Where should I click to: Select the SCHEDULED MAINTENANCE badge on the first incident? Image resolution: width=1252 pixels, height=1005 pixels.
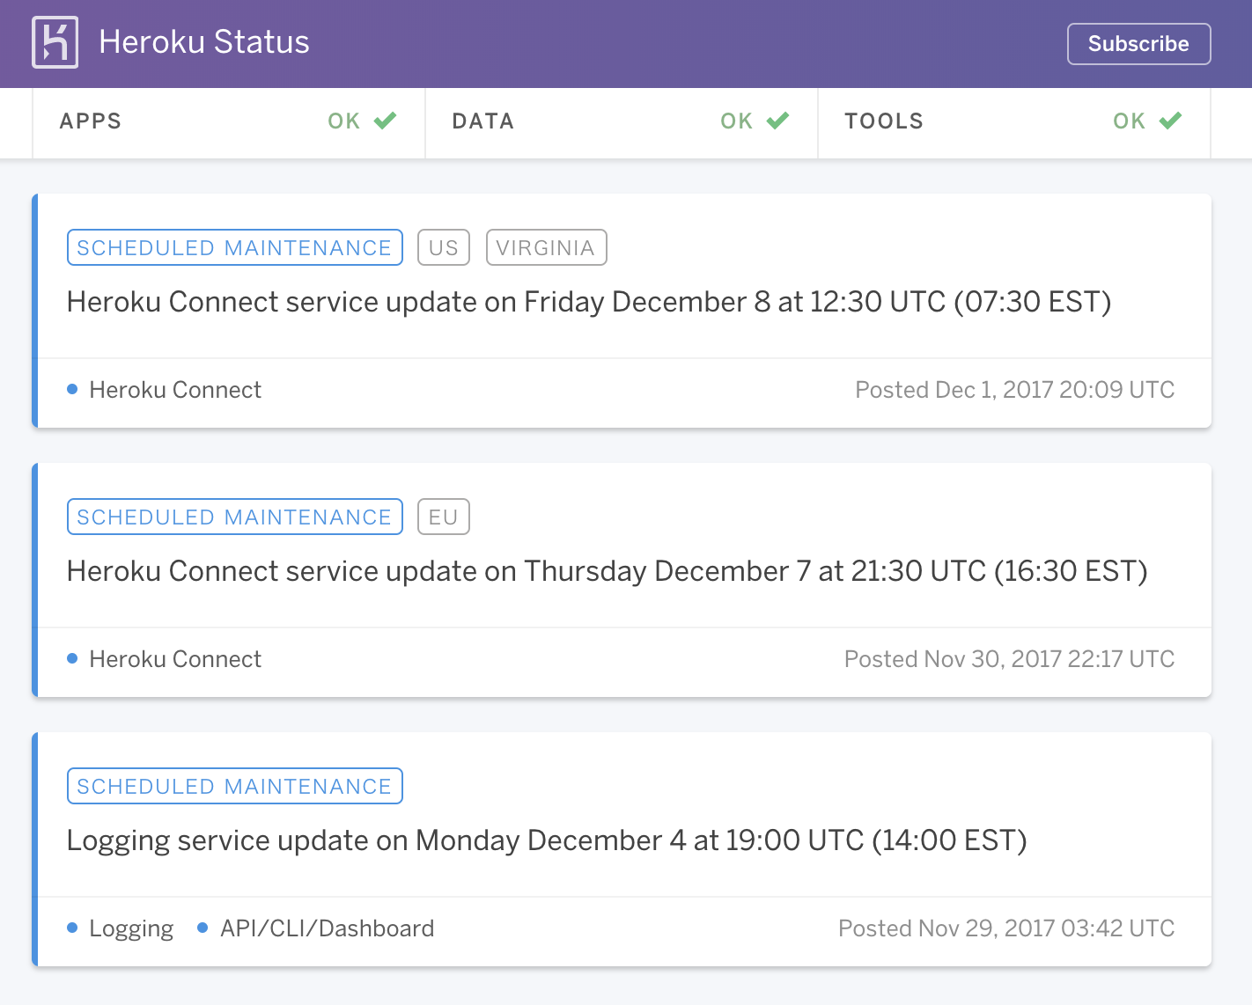click(x=234, y=247)
